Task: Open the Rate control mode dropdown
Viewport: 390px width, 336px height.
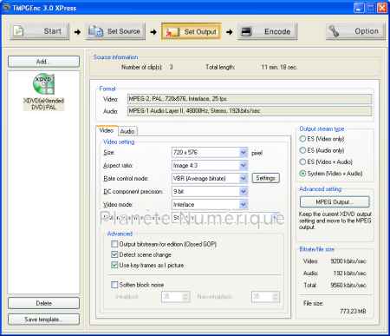Action: [244, 178]
